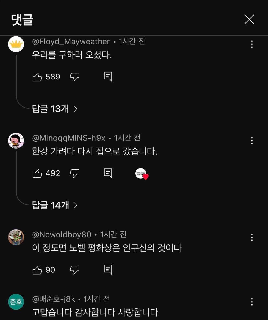The height and width of the screenshot is (320, 268).
Task: Like the @Newoldboy80 comment
Action: [x=38, y=270]
